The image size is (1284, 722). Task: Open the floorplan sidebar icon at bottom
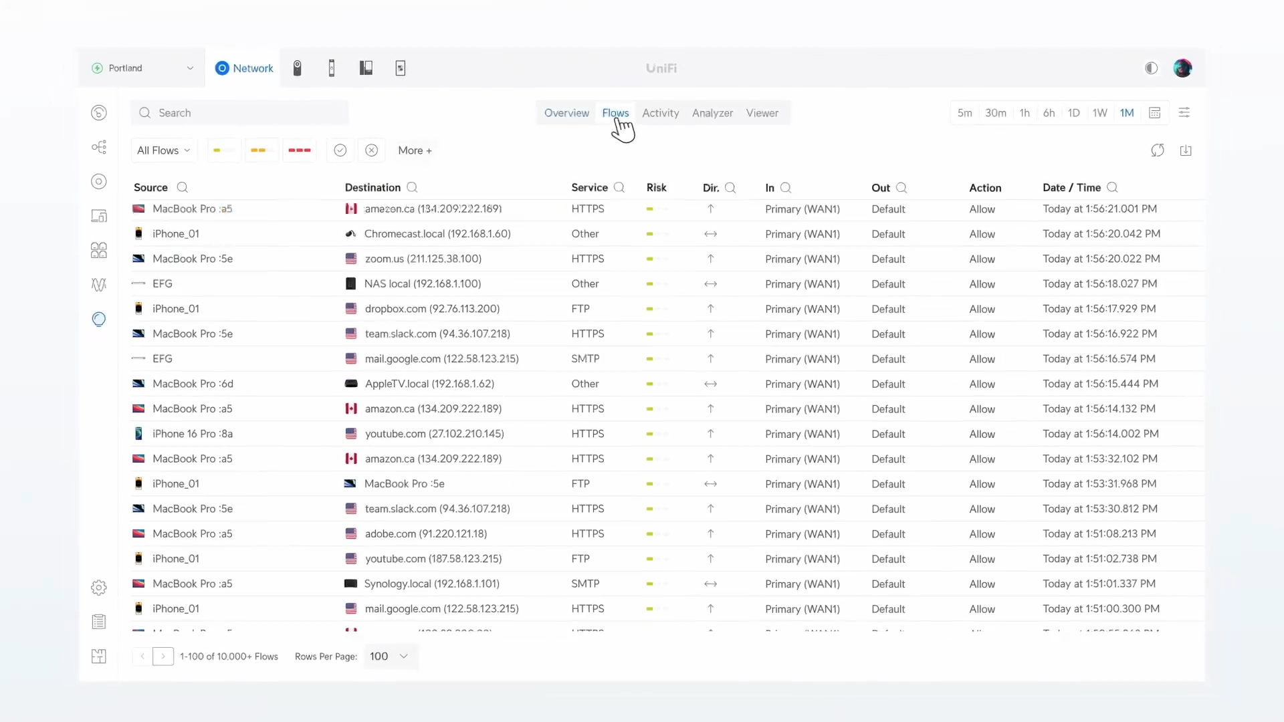[99, 656]
